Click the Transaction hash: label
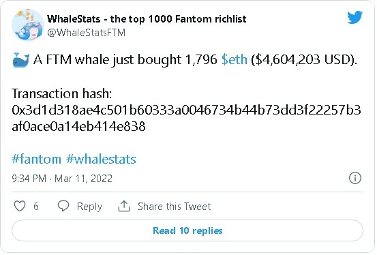 point(62,93)
